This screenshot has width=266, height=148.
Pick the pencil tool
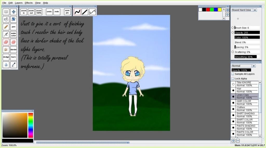[6, 27]
